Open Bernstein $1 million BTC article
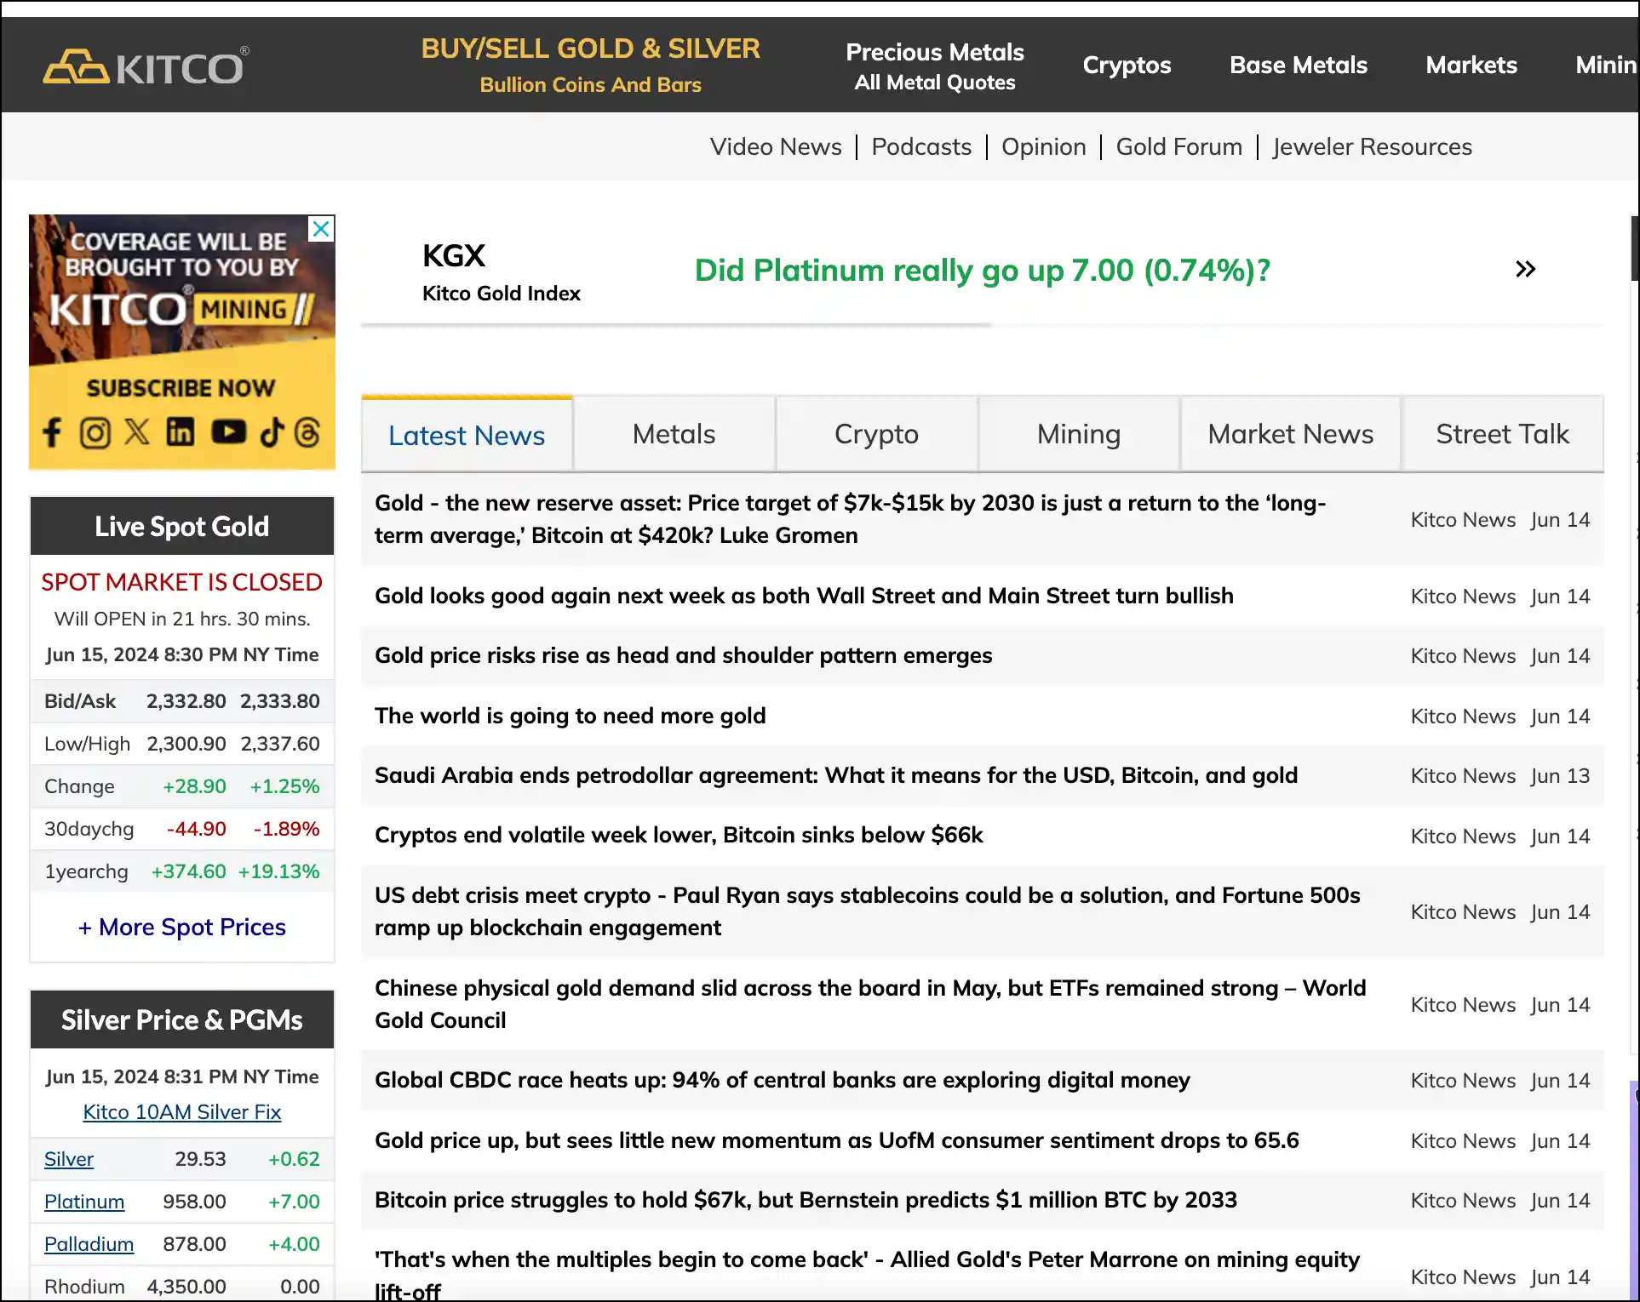The width and height of the screenshot is (1640, 1302). tap(806, 1200)
